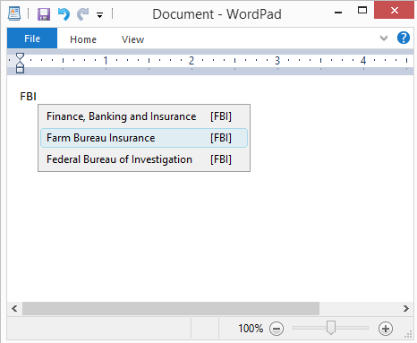Click the FBI text in the document
This screenshot has width=417, height=343.
[x=28, y=97]
